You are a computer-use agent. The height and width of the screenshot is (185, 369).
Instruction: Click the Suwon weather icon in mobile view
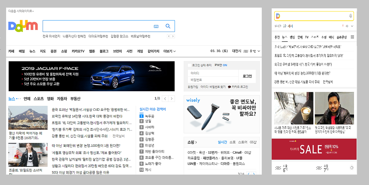(x=319, y=168)
